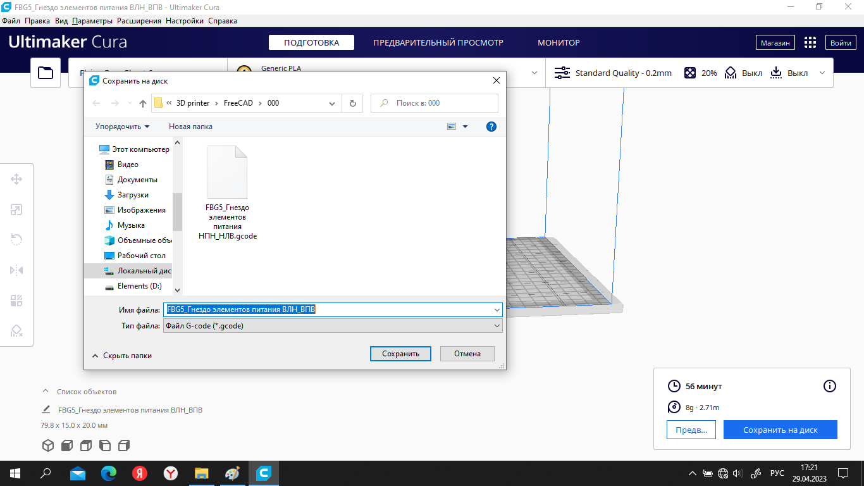
Task: Open the file name history dropdown
Action: click(497, 310)
